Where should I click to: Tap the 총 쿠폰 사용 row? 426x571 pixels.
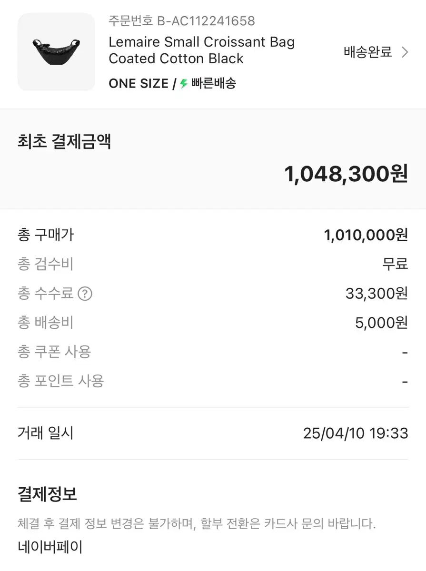click(x=213, y=352)
